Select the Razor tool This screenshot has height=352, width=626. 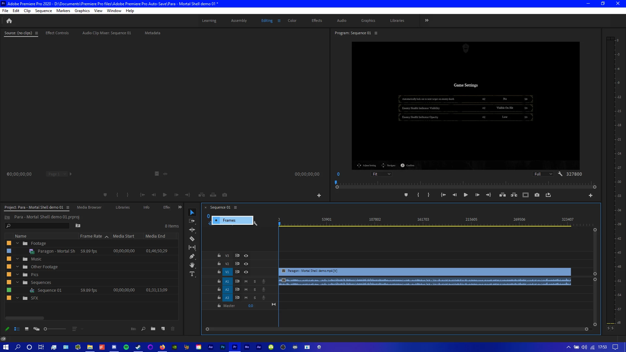click(x=192, y=239)
